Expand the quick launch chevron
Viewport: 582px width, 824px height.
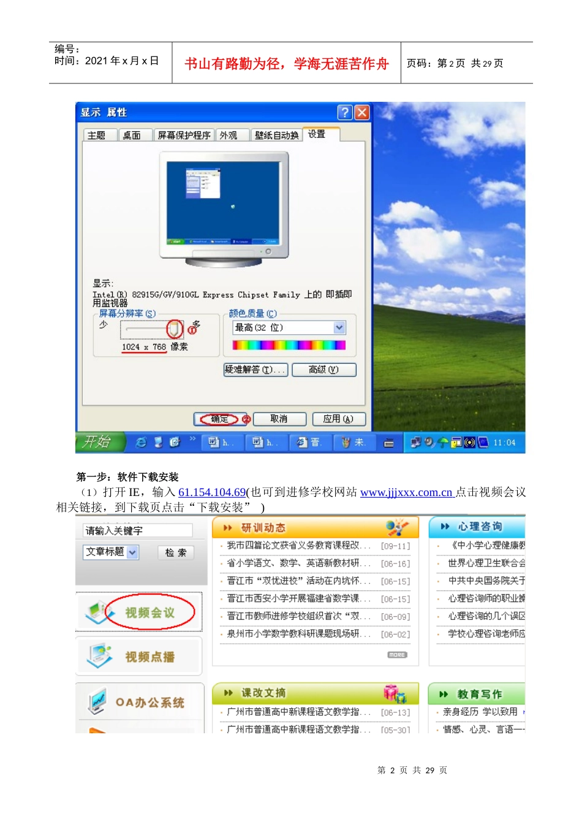point(192,439)
